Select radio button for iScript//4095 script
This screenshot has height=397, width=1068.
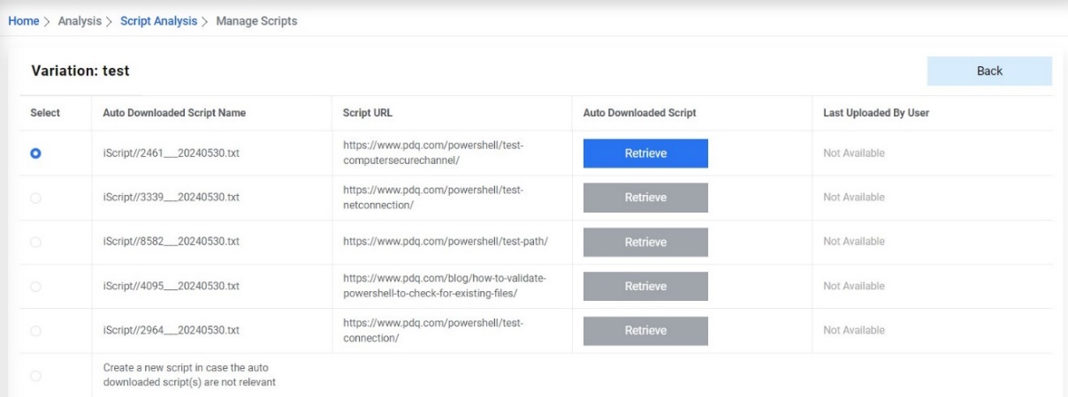(x=35, y=287)
